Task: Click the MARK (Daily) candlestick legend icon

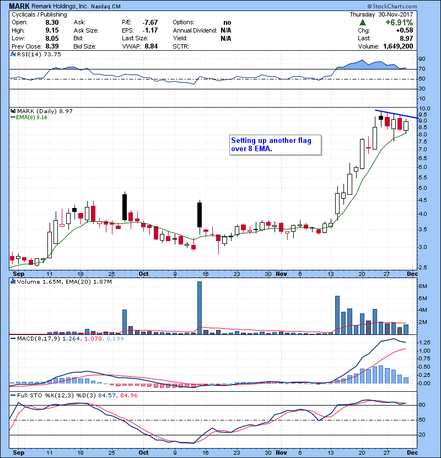Action: pyautogui.click(x=13, y=111)
